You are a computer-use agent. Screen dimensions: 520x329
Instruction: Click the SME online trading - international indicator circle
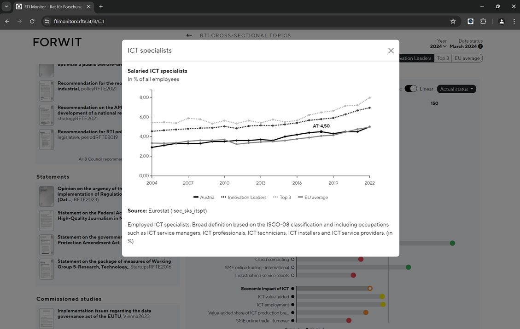(x=292, y=267)
